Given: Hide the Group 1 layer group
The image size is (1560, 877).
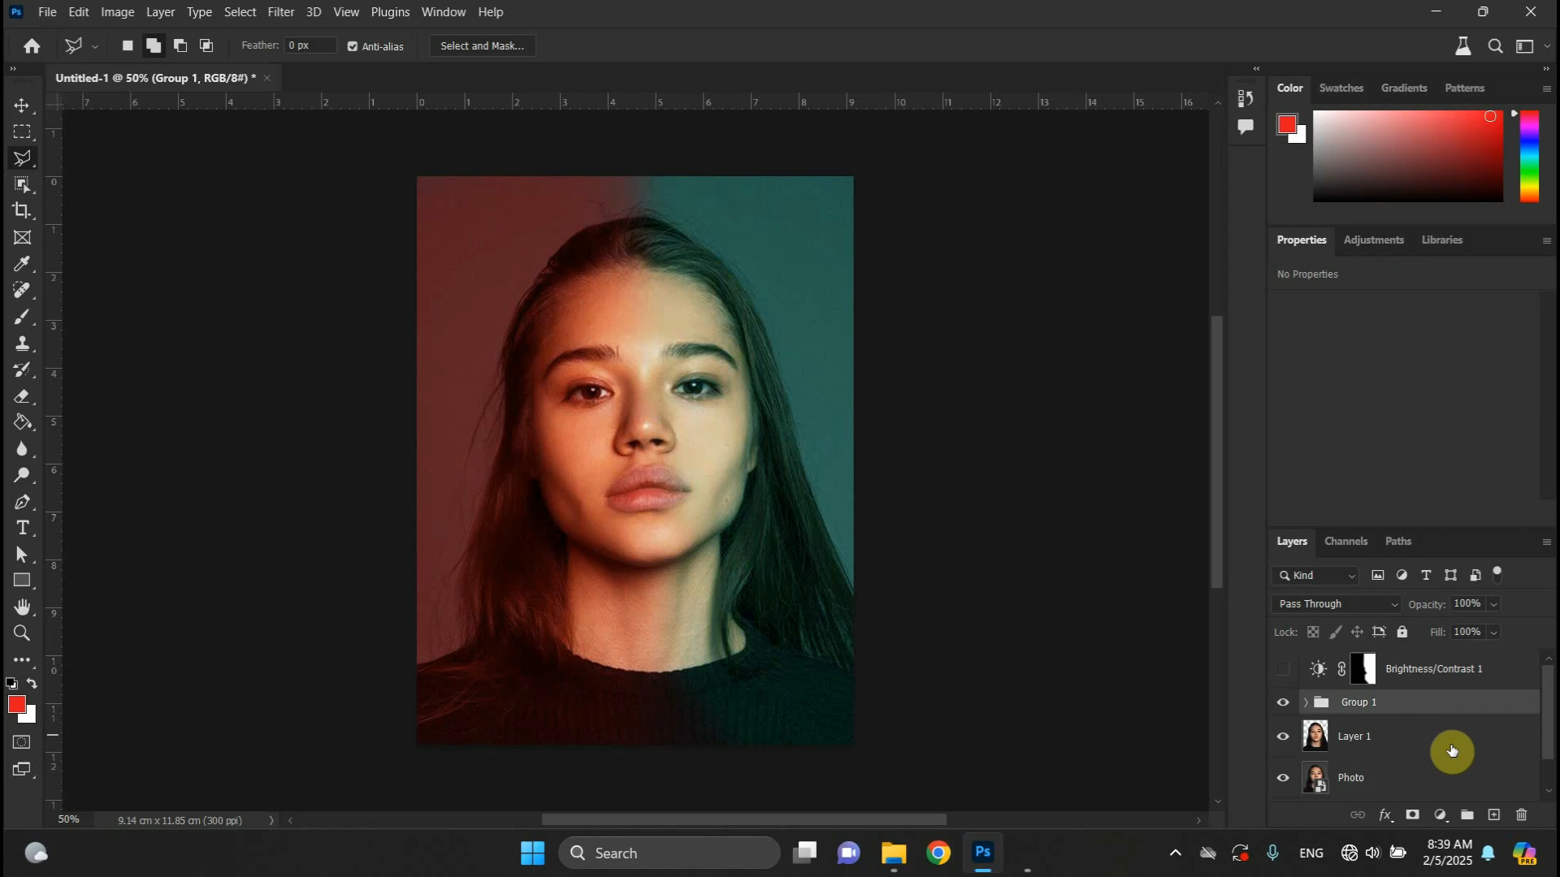Looking at the screenshot, I should coord(1283,702).
